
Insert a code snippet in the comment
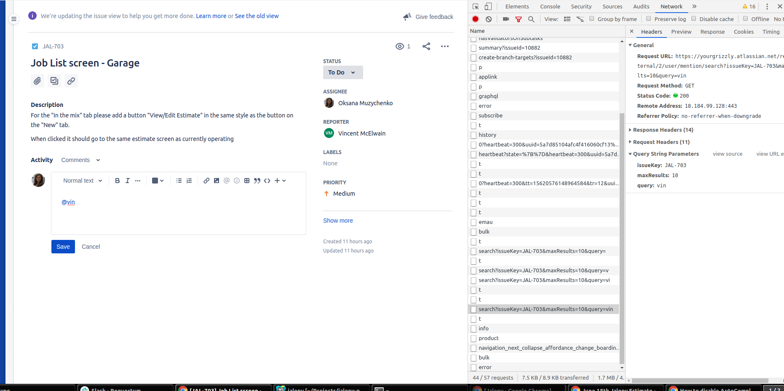point(267,181)
